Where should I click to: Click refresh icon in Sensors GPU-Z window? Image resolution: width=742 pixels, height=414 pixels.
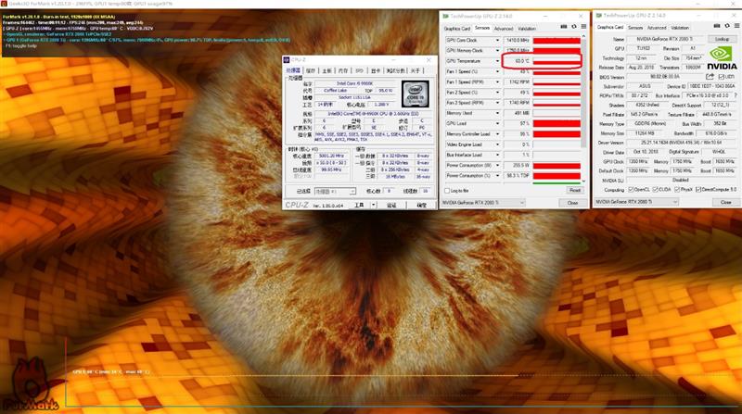(x=574, y=27)
